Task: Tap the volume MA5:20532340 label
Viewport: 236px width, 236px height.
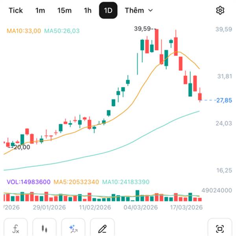Action: coord(77,182)
